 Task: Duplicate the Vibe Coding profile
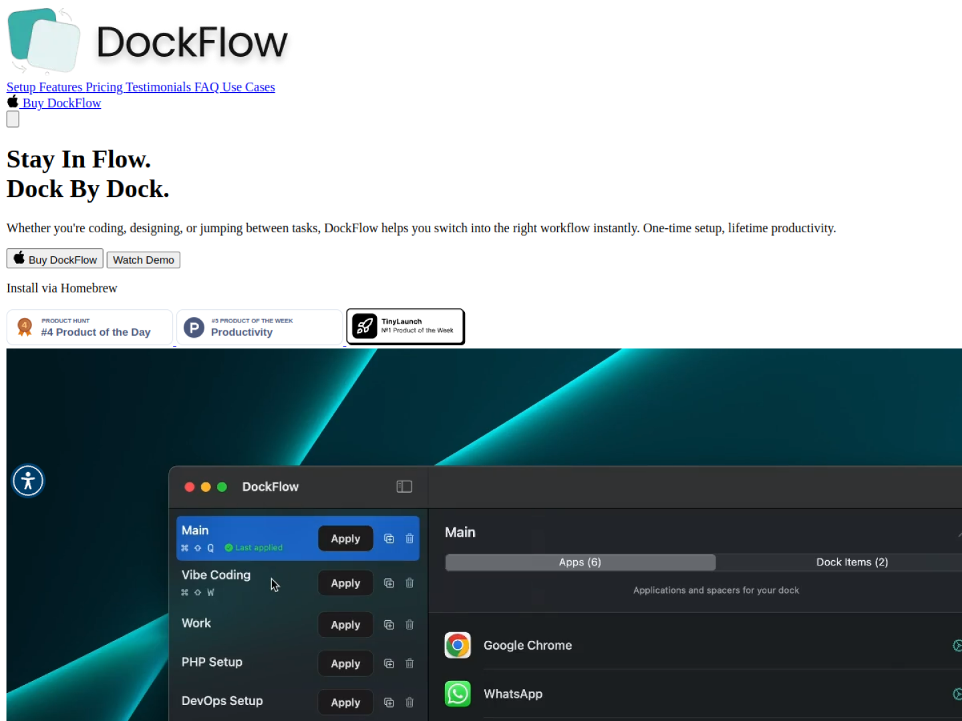389,583
